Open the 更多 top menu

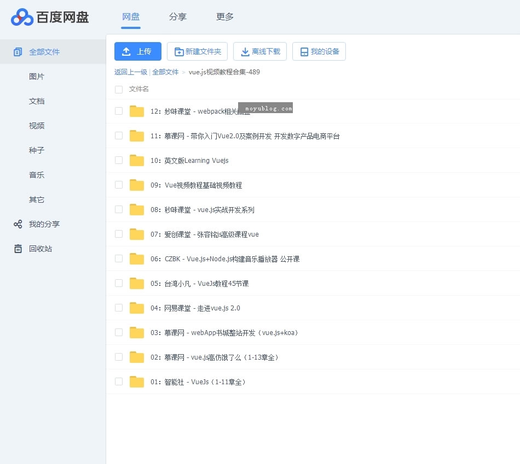(x=225, y=16)
